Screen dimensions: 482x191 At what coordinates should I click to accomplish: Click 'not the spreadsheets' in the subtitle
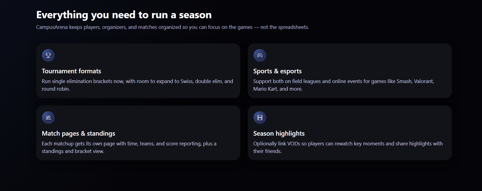pos(284,27)
